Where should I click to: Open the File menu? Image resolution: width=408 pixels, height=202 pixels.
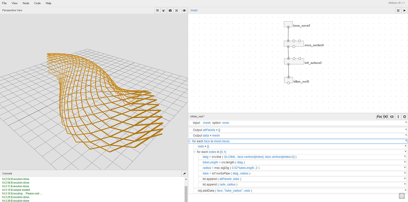pyautogui.click(x=4, y=3)
